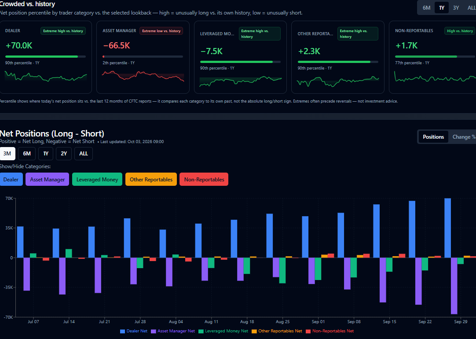The image size is (476, 339).
Task: Click the blue swatch beside Dealer Net legend
Action: [x=123, y=331]
